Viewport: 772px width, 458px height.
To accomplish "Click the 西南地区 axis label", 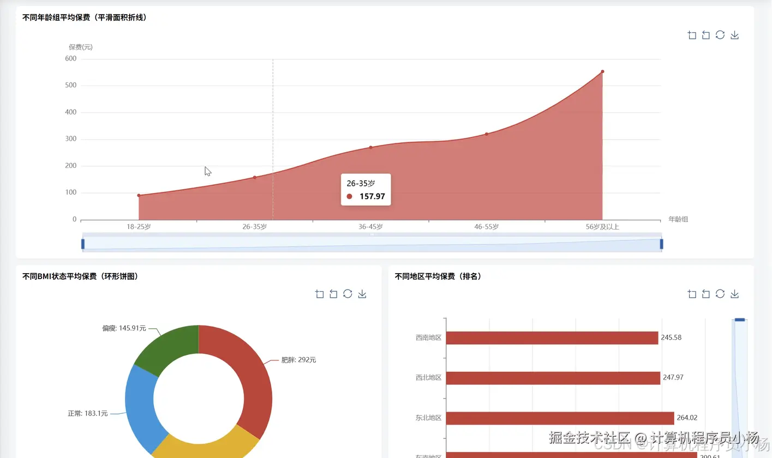I will pyautogui.click(x=428, y=338).
